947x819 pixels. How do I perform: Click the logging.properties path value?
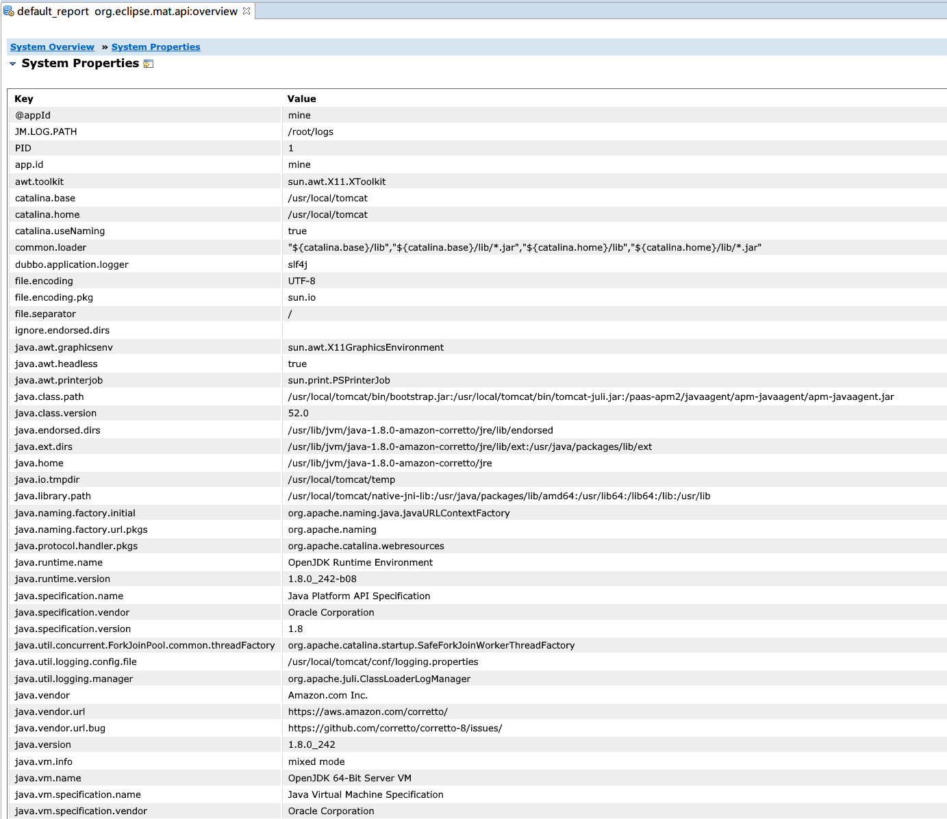383,661
